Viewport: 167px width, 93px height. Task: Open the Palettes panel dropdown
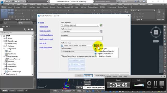(x=7, y=20)
